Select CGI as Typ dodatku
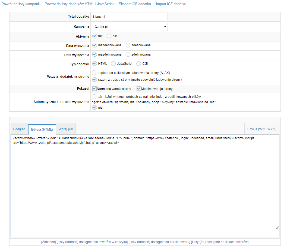Image resolution: width=287 pixels, height=249 pixels. tap(139, 64)
